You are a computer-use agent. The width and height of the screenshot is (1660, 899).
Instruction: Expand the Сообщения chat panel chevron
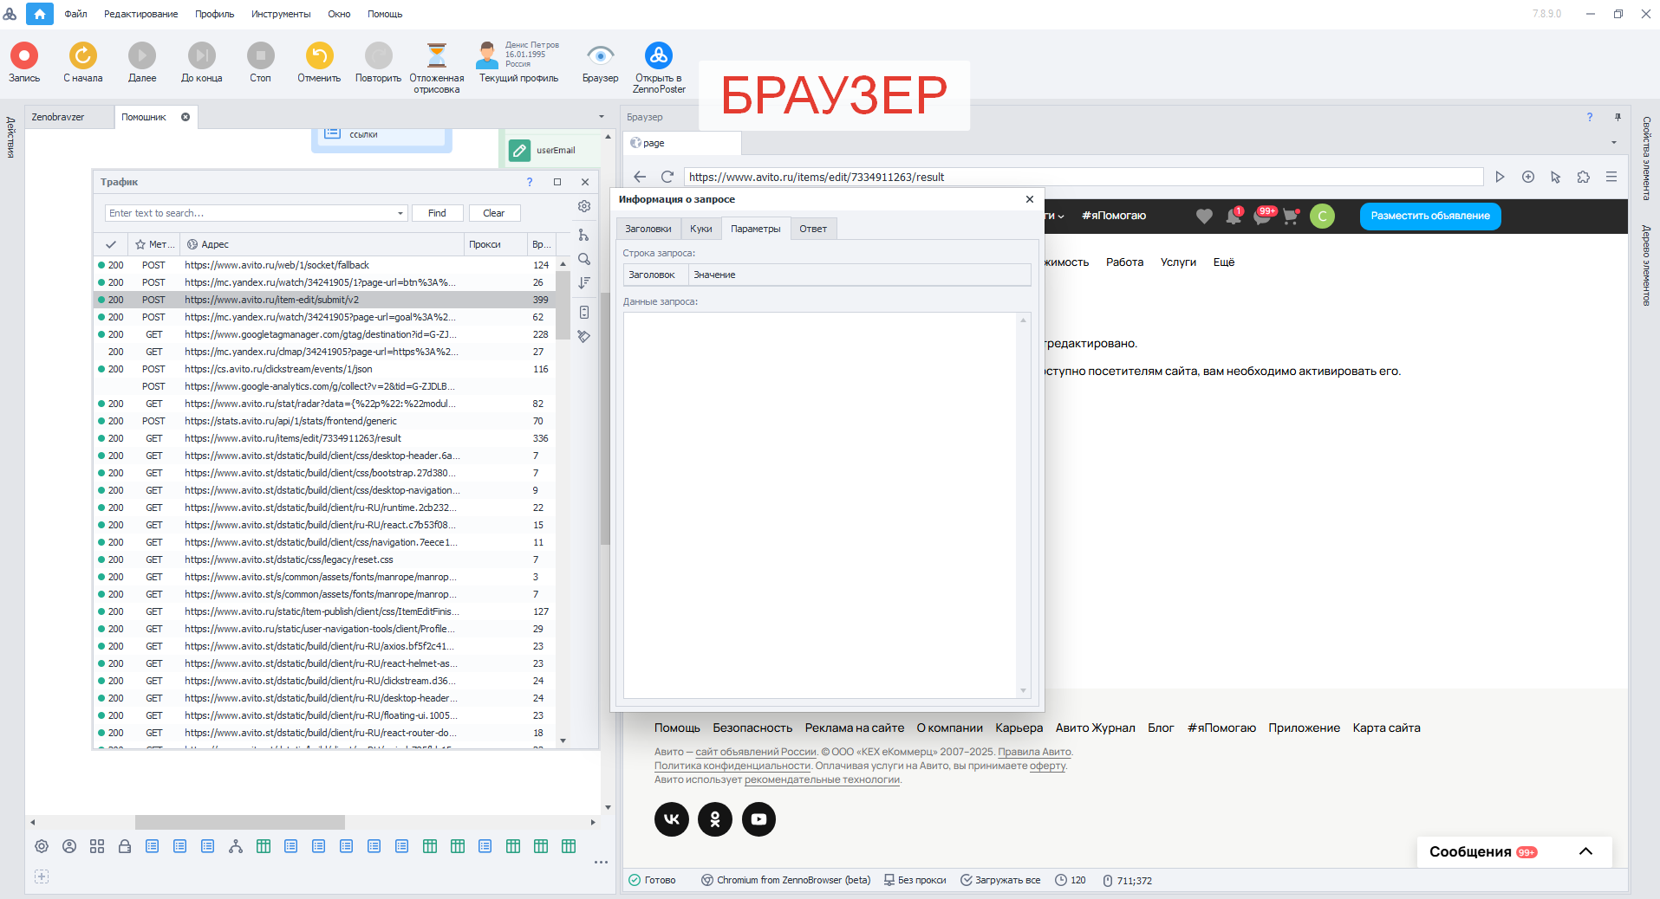1585,851
